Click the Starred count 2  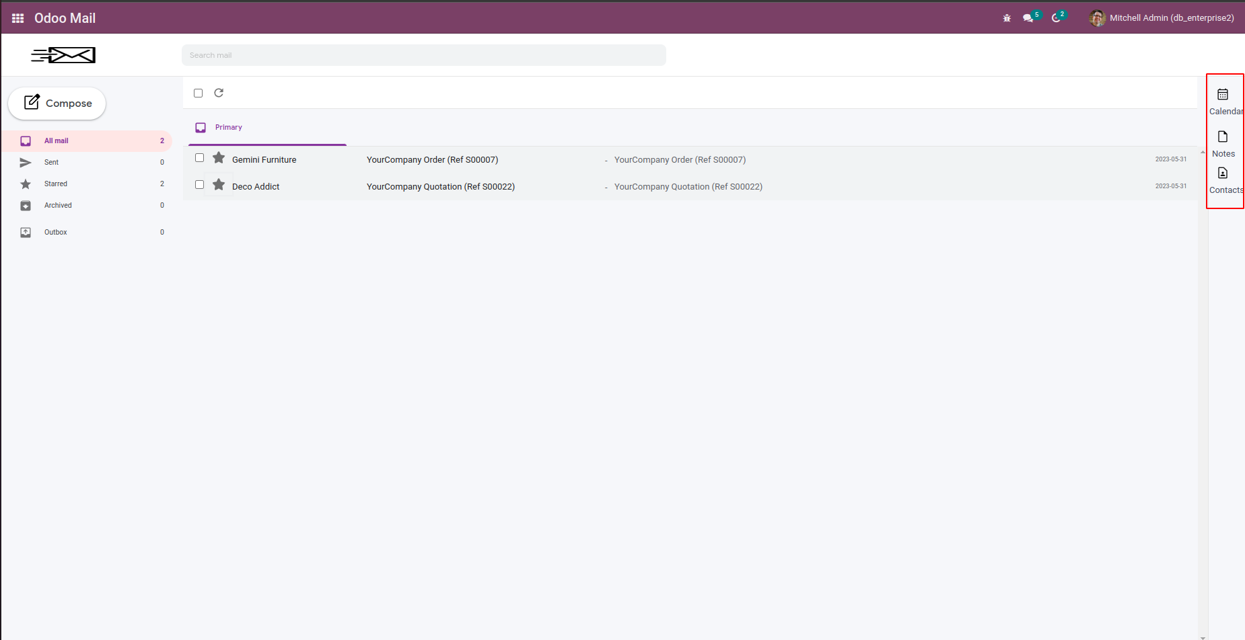(x=162, y=184)
